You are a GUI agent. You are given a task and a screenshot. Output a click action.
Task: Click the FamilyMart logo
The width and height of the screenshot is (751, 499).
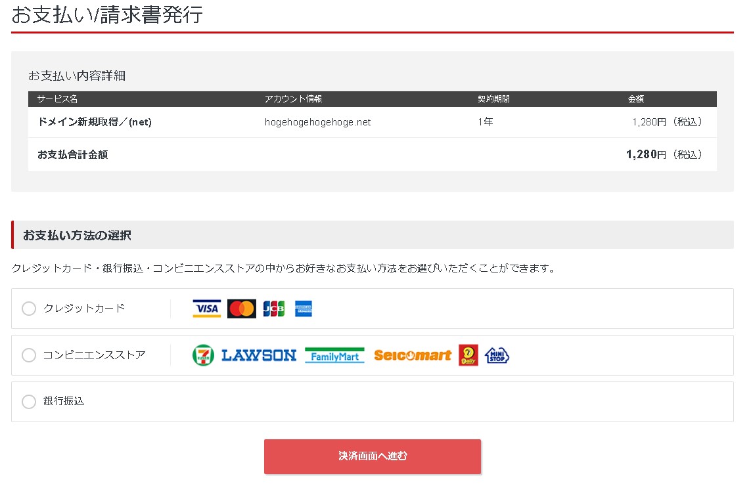(334, 355)
